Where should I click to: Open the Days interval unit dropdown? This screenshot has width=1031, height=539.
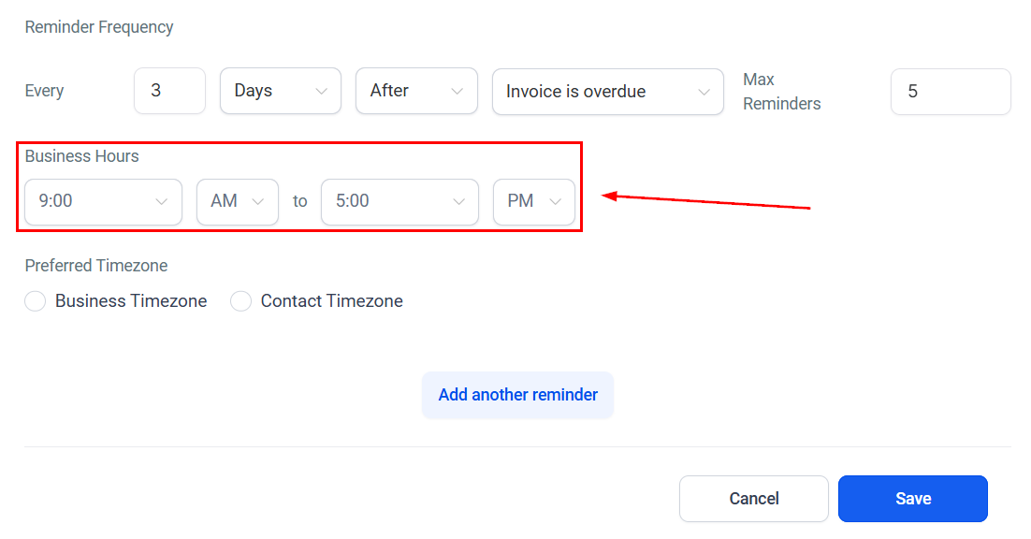[x=281, y=91]
